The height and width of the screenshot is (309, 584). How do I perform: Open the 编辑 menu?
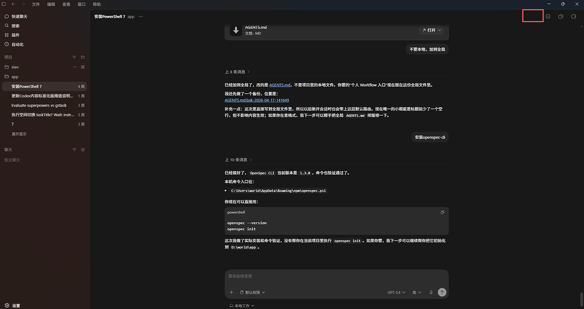pyautogui.click(x=51, y=5)
